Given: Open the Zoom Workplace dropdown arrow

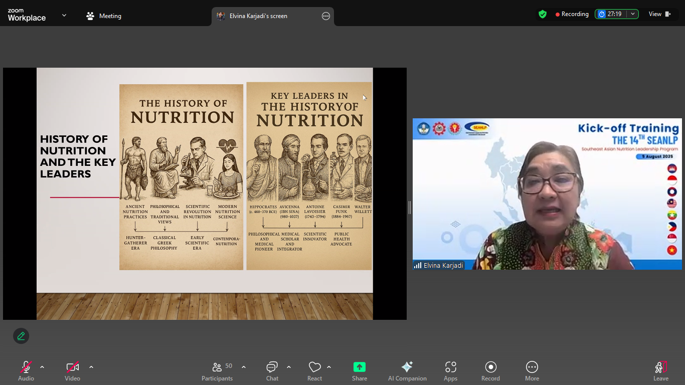Looking at the screenshot, I should click(x=64, y=16).
